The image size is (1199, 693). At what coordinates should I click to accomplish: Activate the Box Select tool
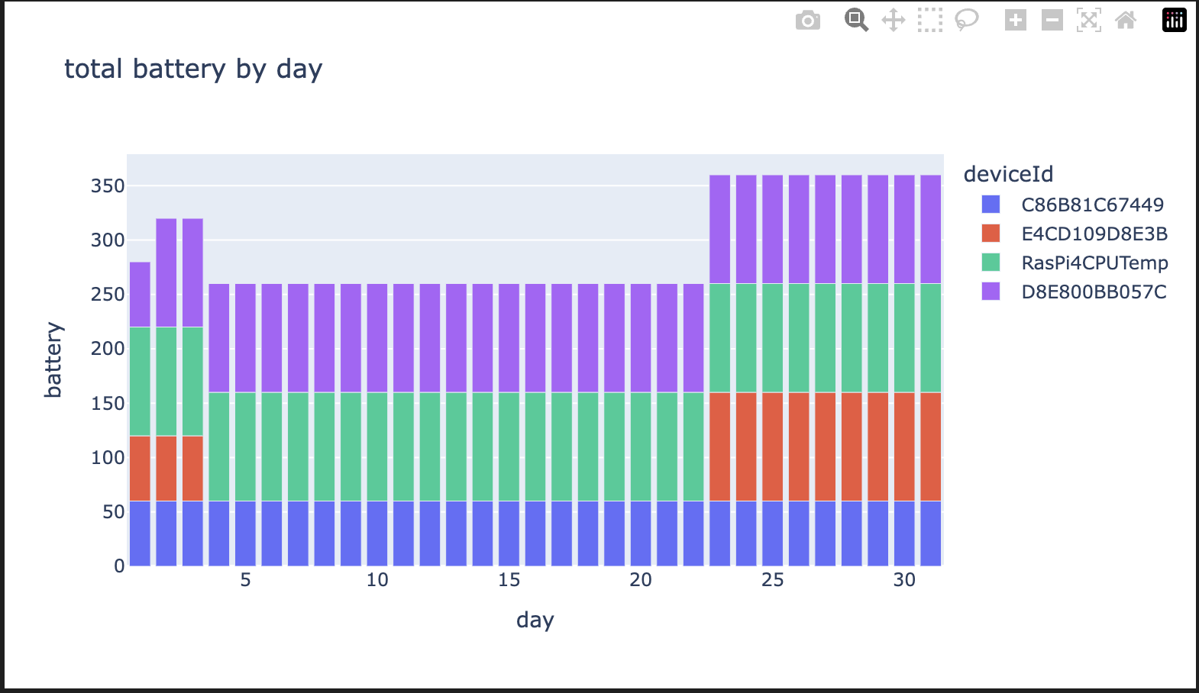point(929,21)
